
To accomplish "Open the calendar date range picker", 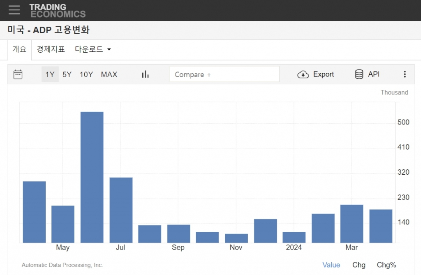I will click(18, 74).
